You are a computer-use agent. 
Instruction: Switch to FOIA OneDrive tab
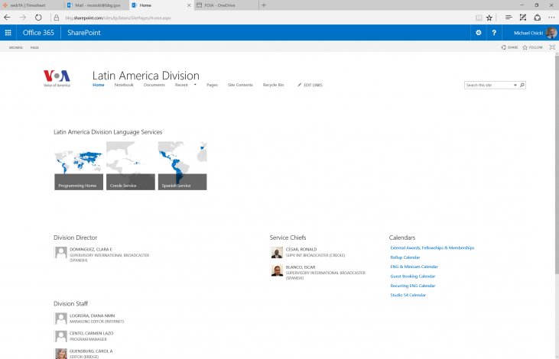226,5
